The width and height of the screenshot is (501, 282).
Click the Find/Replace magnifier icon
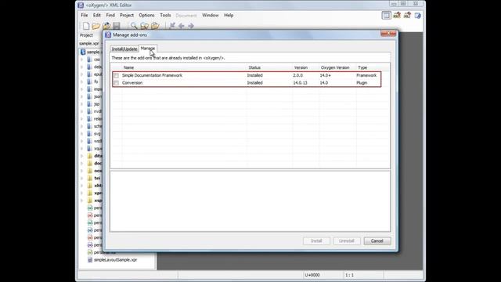click(134, 26)
